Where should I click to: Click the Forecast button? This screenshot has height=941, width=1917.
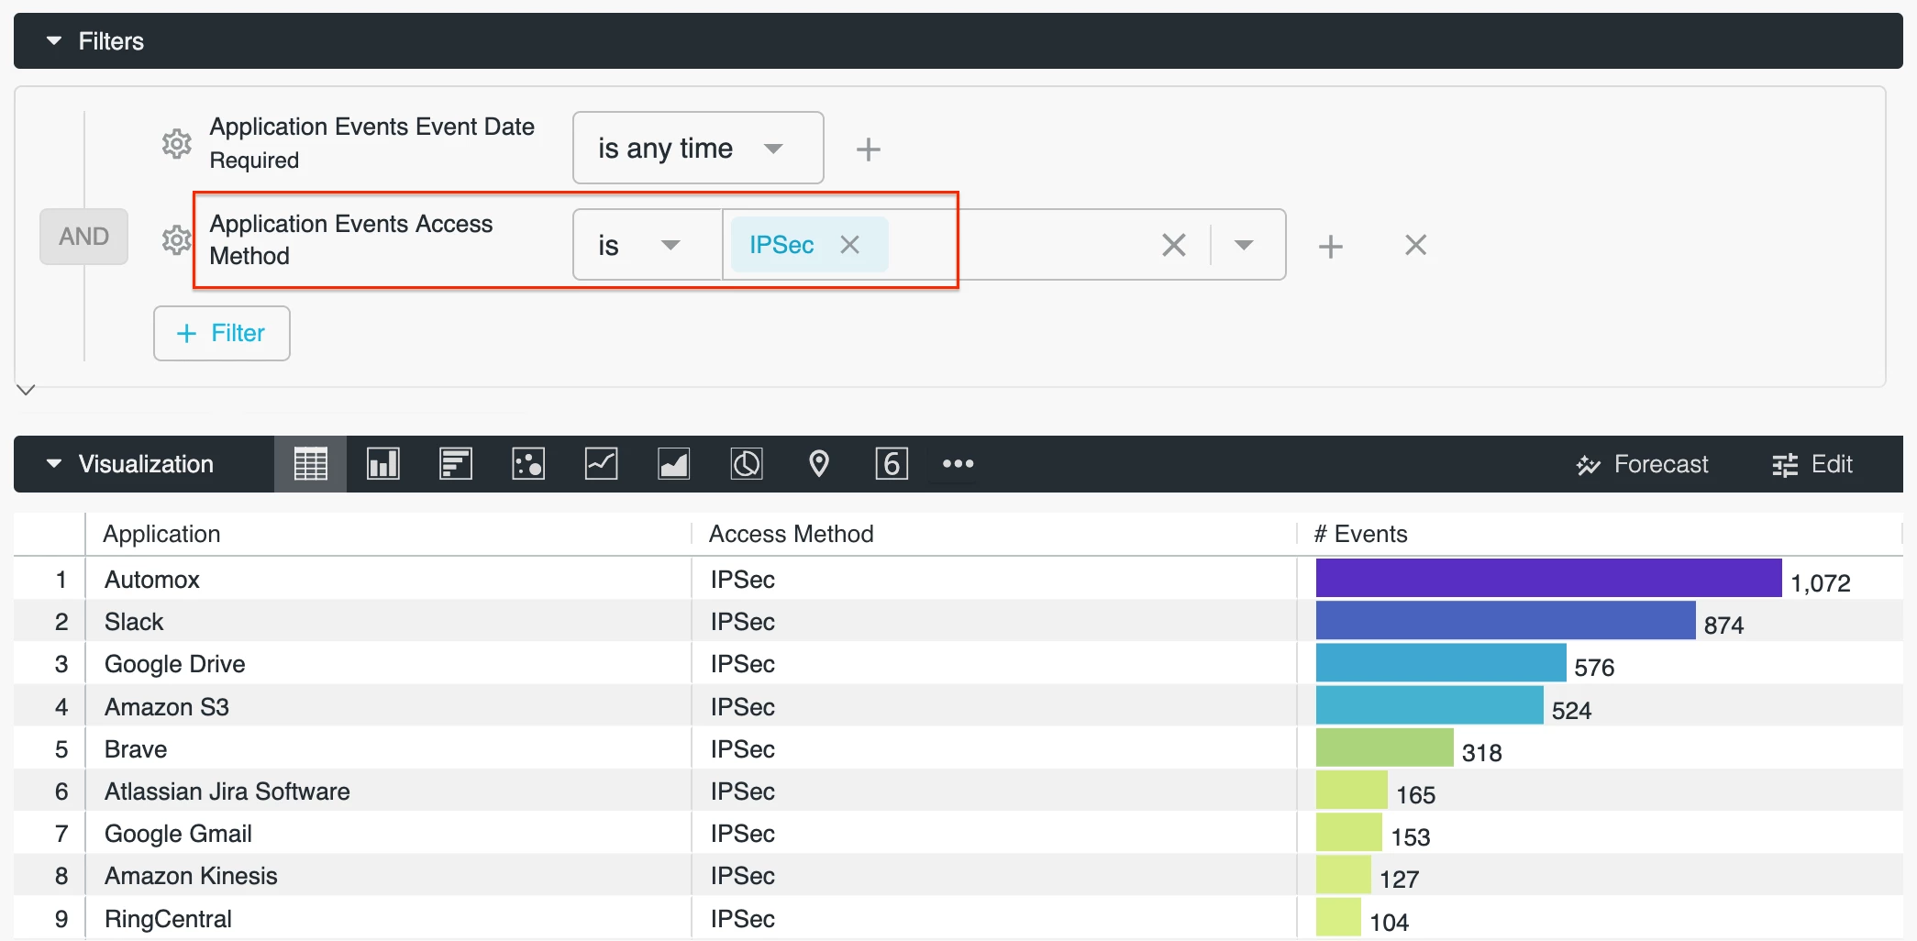[x=1642, y=464]
